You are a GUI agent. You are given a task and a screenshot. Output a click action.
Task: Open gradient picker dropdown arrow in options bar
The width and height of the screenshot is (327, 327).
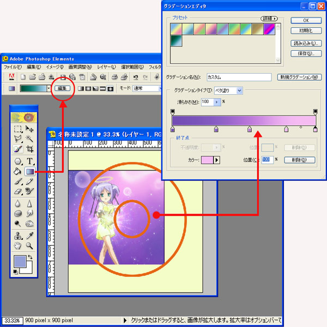[x=49, y=88]
